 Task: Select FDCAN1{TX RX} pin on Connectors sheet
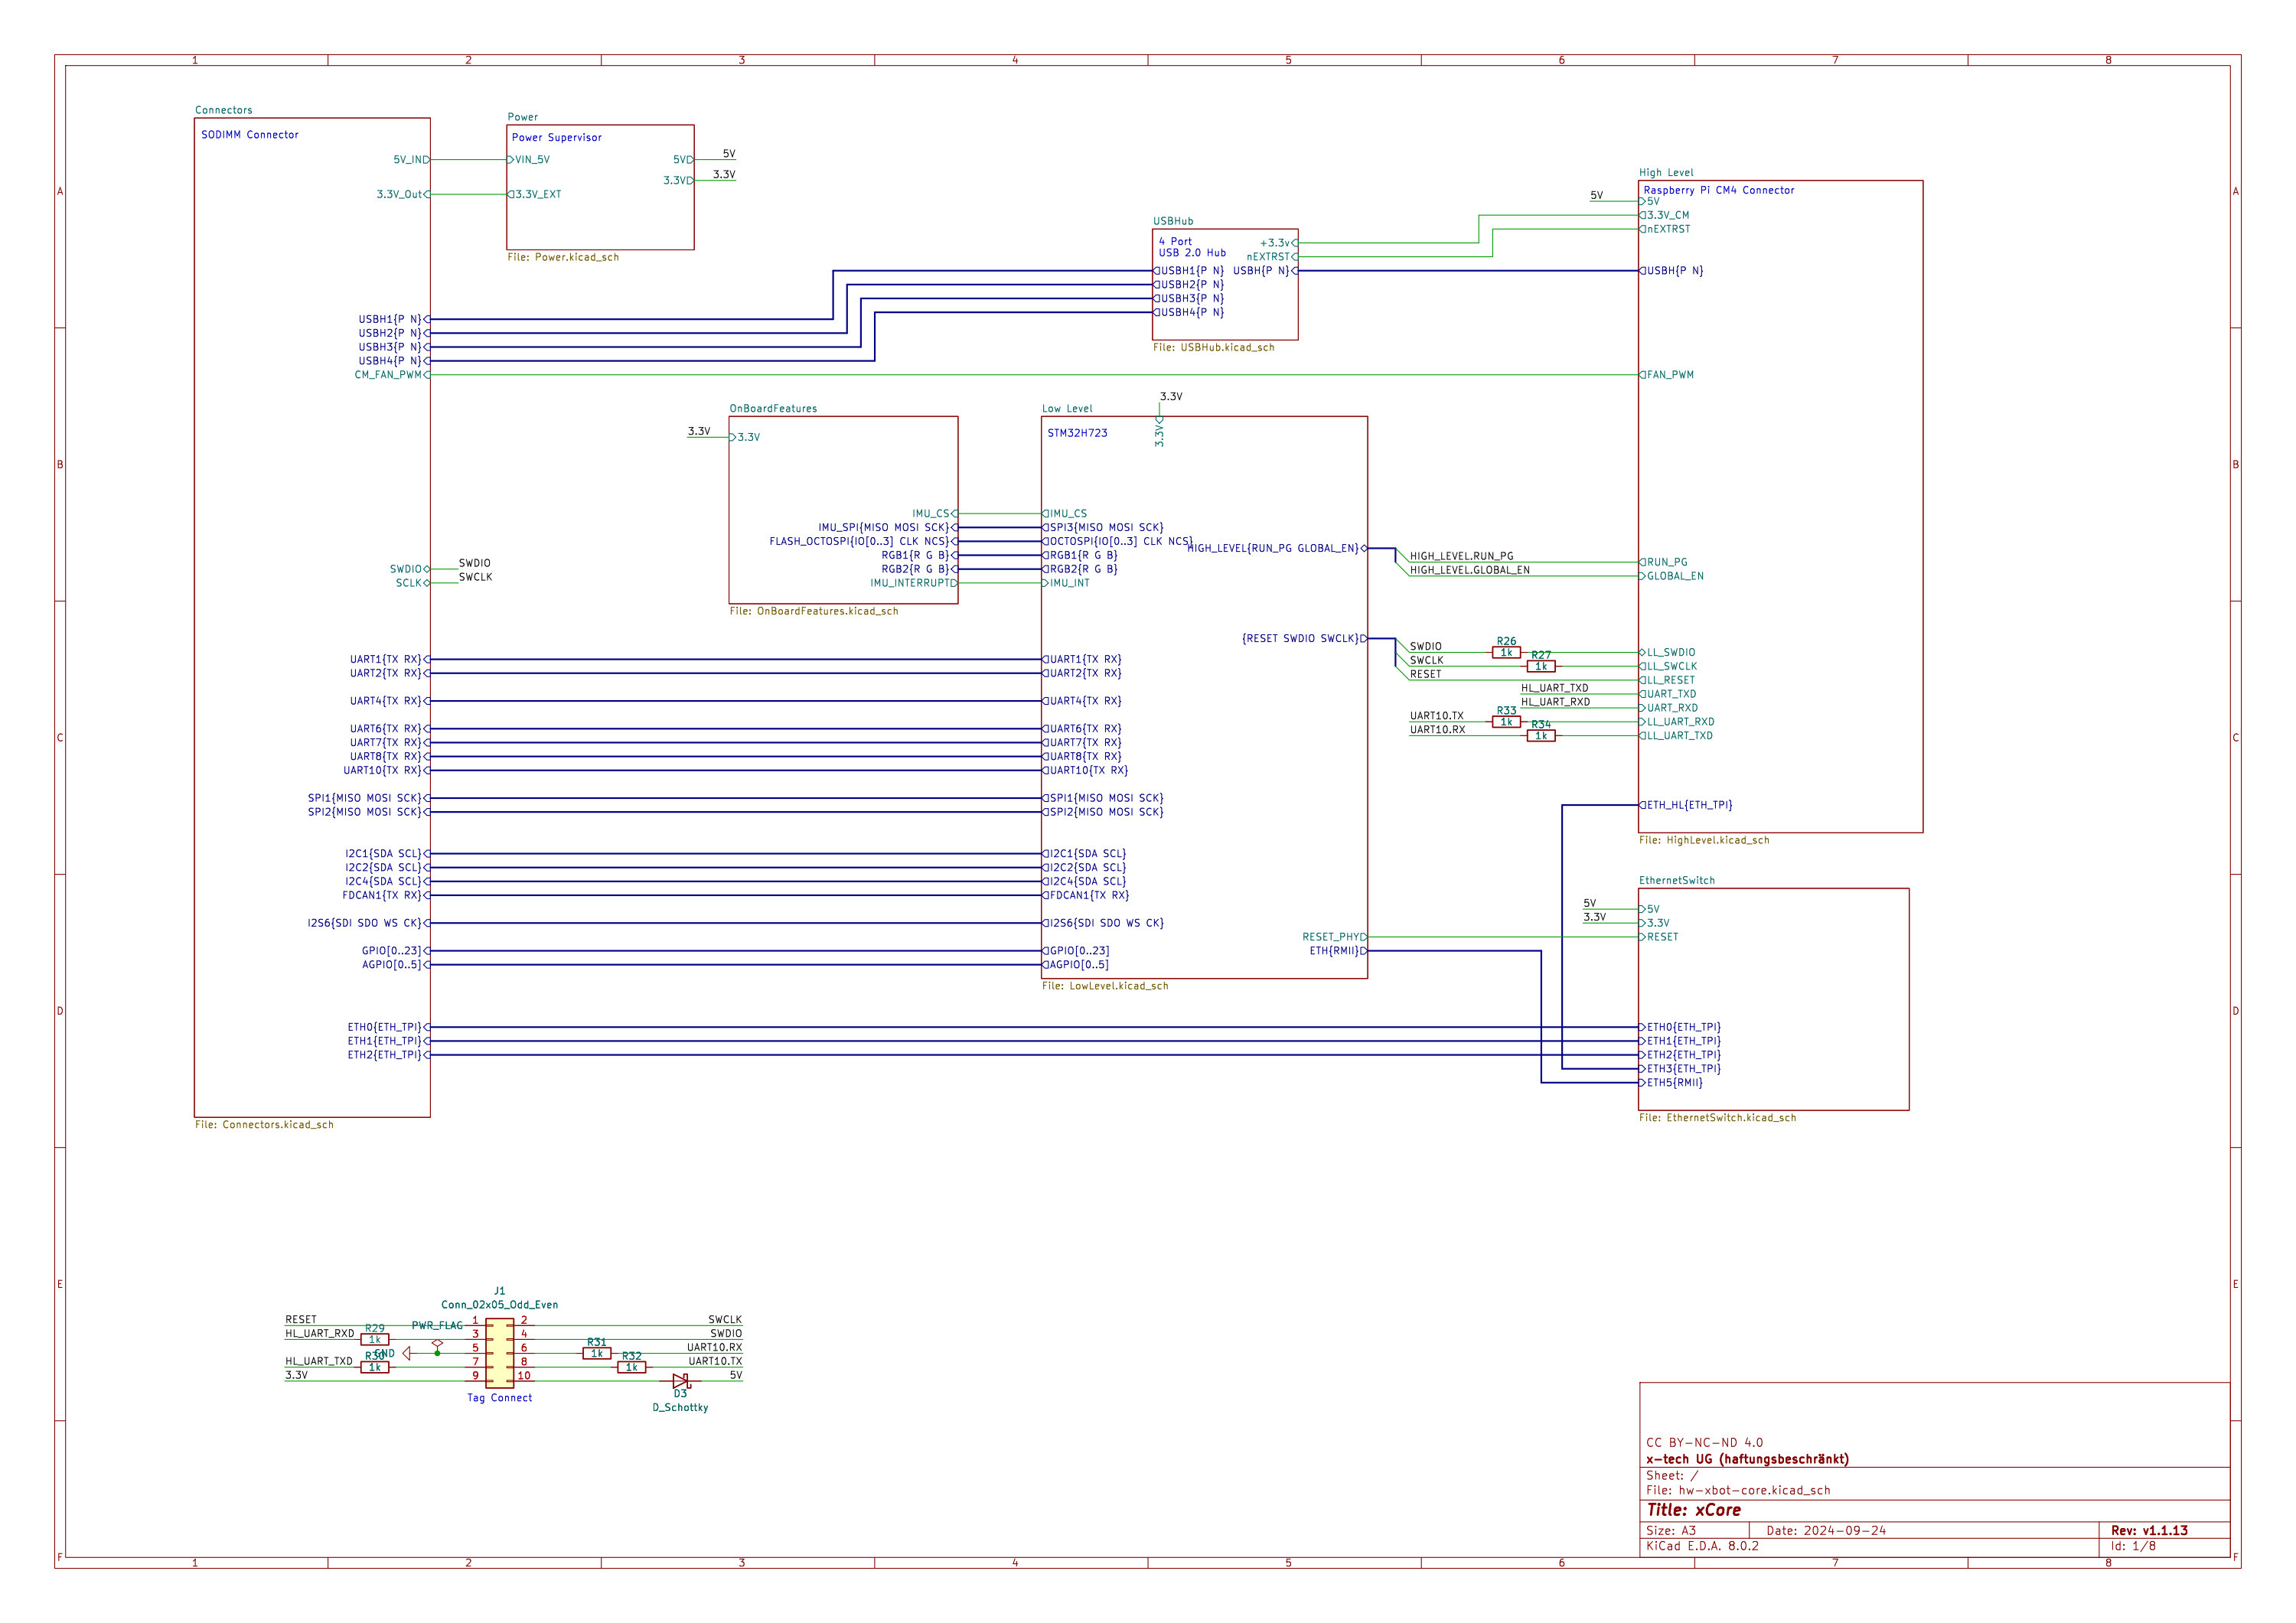pos(386,895)
